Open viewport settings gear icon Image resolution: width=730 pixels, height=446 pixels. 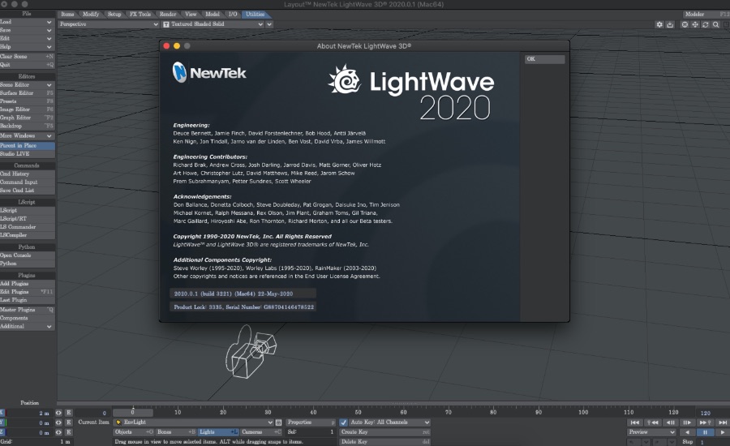(x=659, y=24)
